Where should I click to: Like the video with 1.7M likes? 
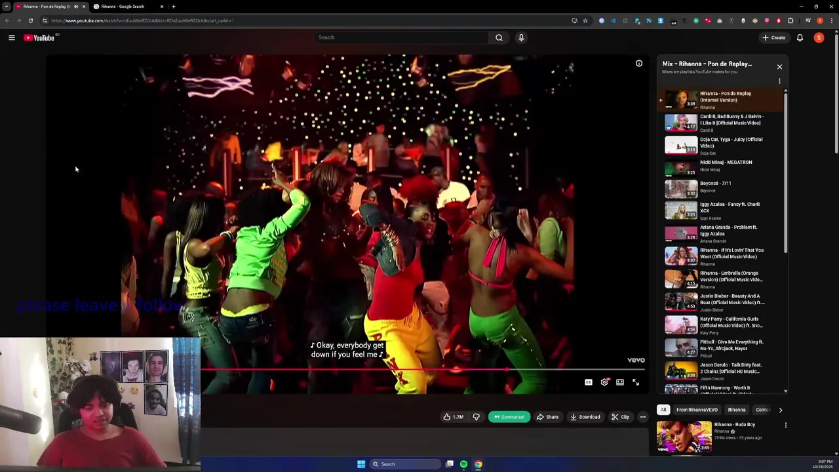pos(453,417)
